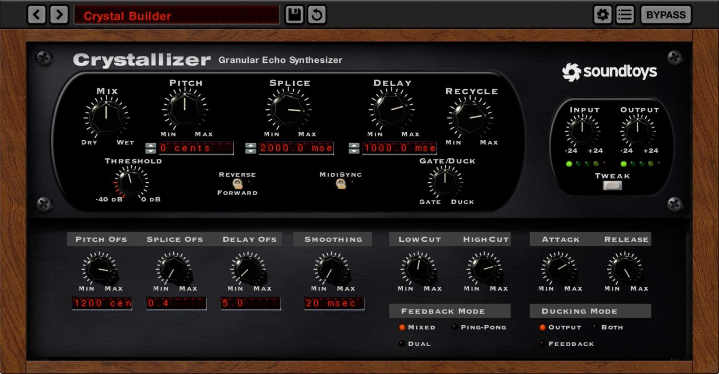This screenshot has height=374, width=719.
Task: Click the up stepper beside the Pitch value
Action: [151, 146]
